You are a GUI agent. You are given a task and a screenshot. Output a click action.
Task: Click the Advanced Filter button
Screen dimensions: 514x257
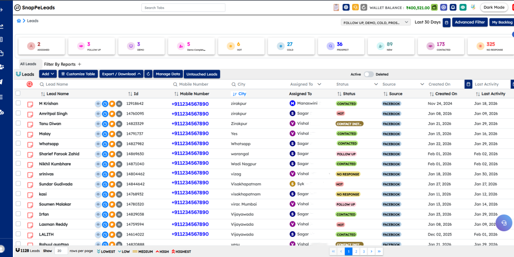pos(469,22)
